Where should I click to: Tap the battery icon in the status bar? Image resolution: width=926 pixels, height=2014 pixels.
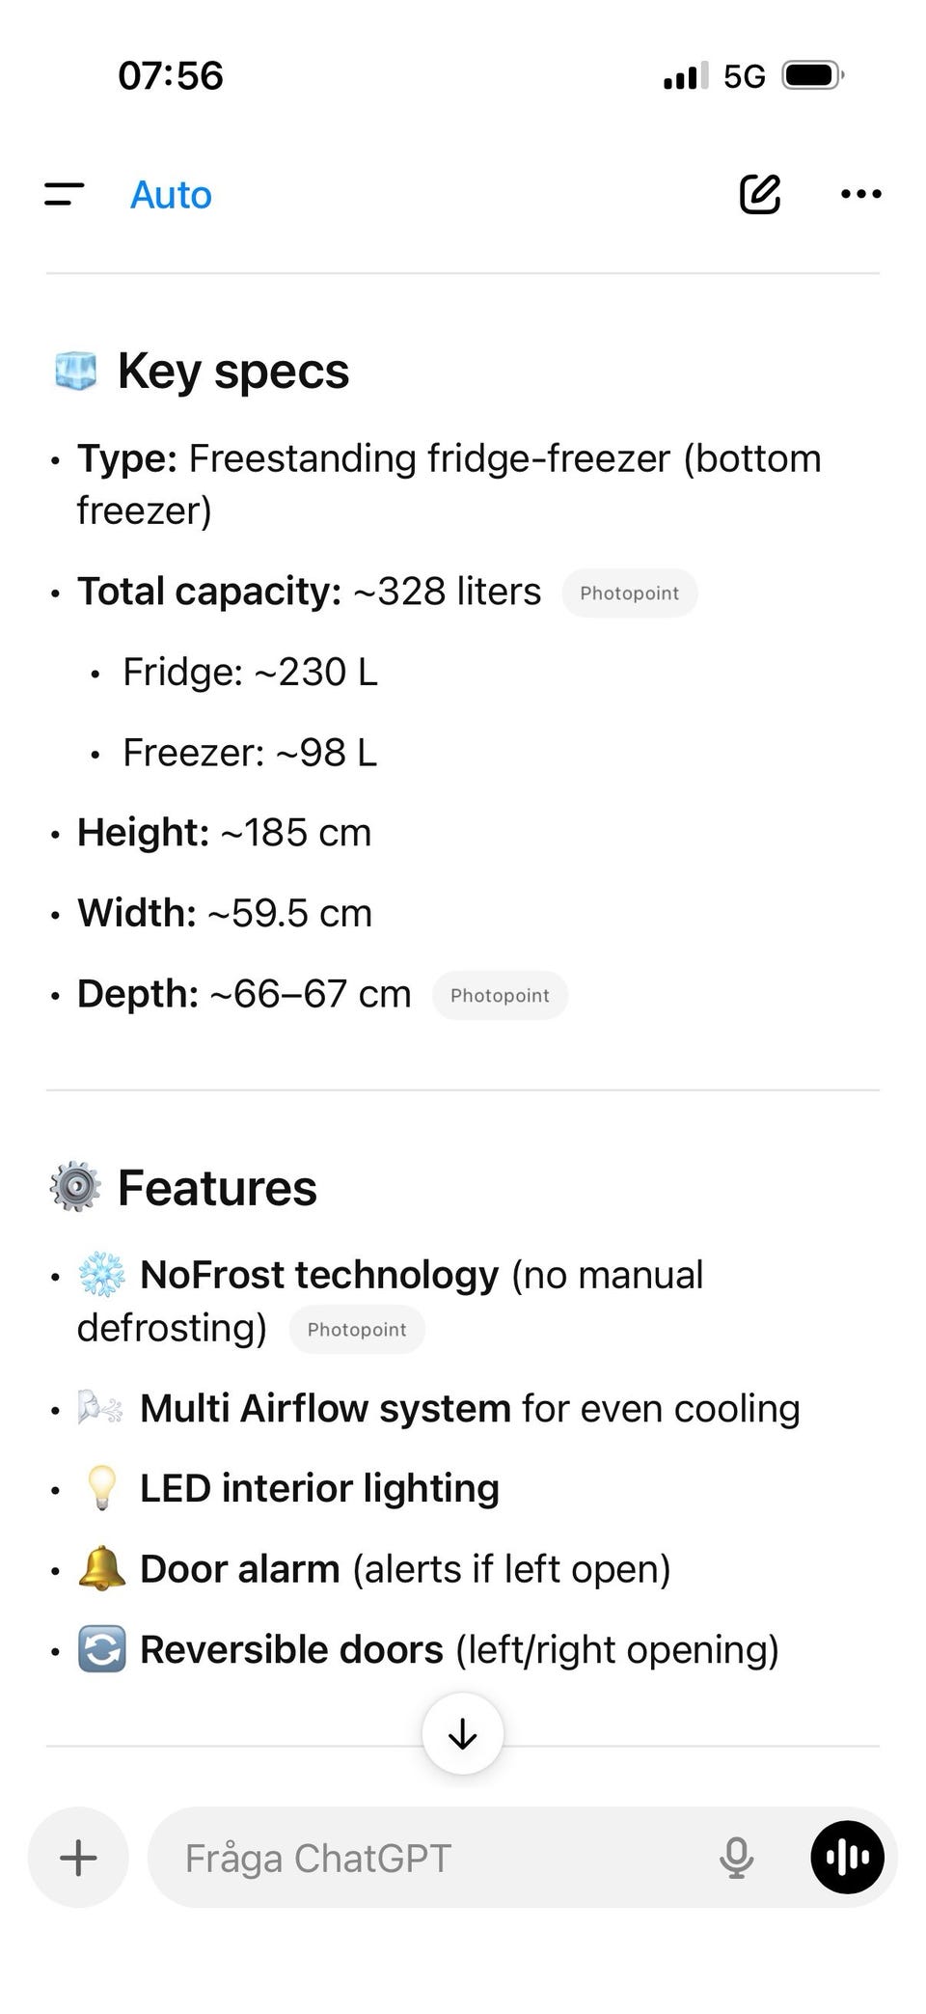click(812, 75)
